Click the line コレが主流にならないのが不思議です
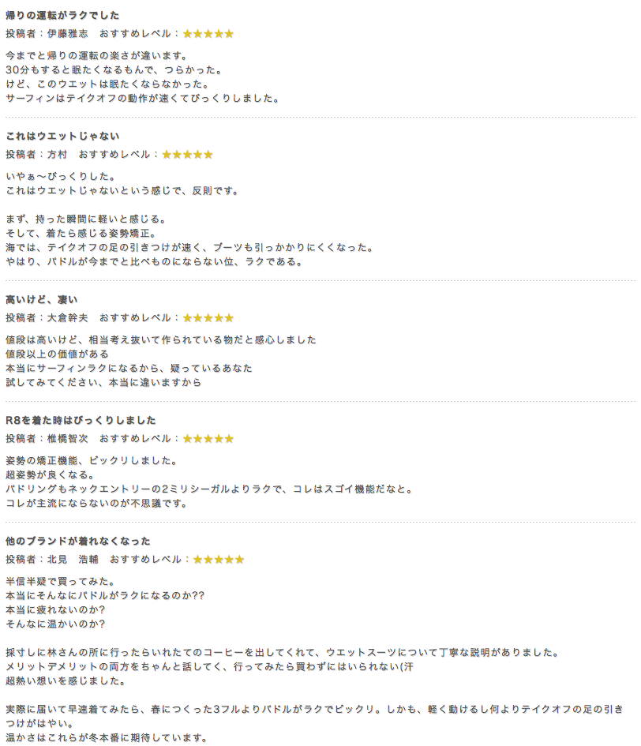Image resolution: width=641 pixels, height=746 pixels. [96, 504]
